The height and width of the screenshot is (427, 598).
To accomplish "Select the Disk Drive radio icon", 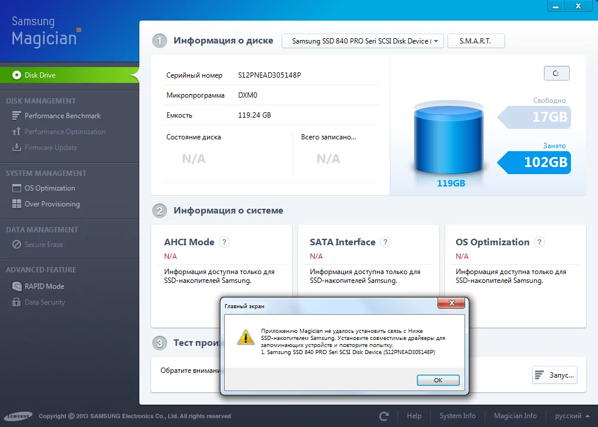I will pos(16,75).
